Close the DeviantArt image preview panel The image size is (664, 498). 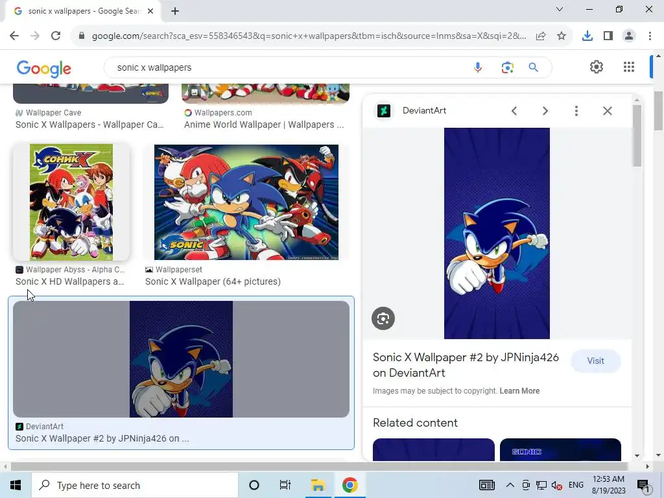point(607,111)
